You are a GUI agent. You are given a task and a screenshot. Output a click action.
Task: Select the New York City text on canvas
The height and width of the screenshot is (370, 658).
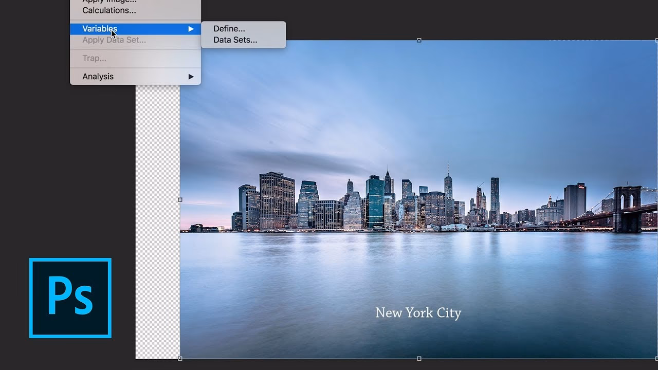pyautogui.click(x=418, y=313)
